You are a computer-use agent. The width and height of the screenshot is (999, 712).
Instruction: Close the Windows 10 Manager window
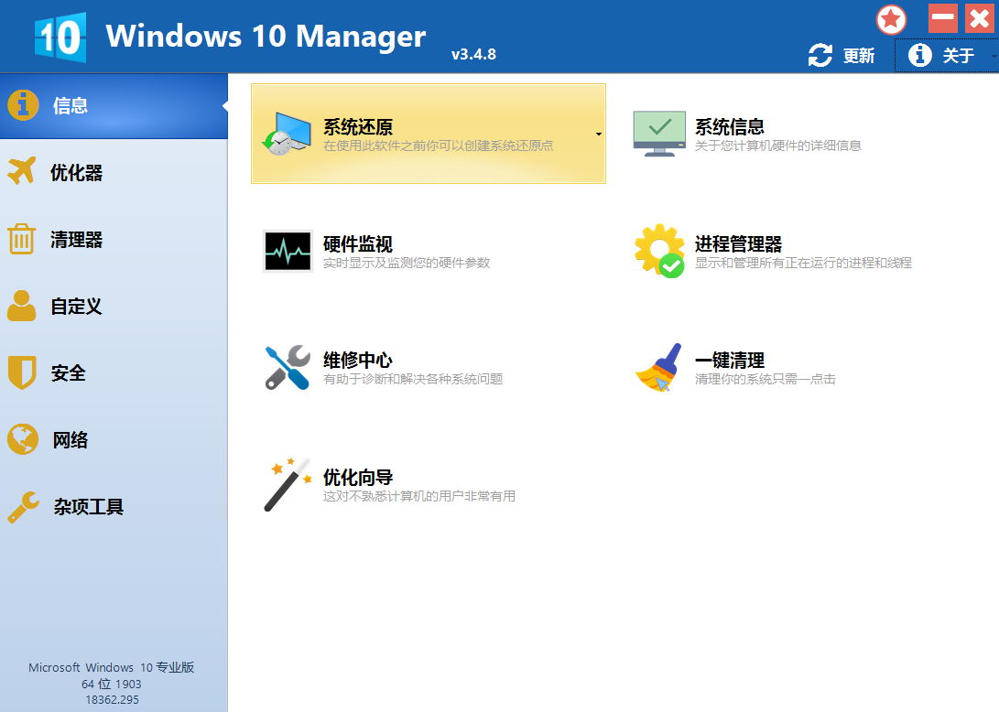pyautogui.click(x=980, y=17)
